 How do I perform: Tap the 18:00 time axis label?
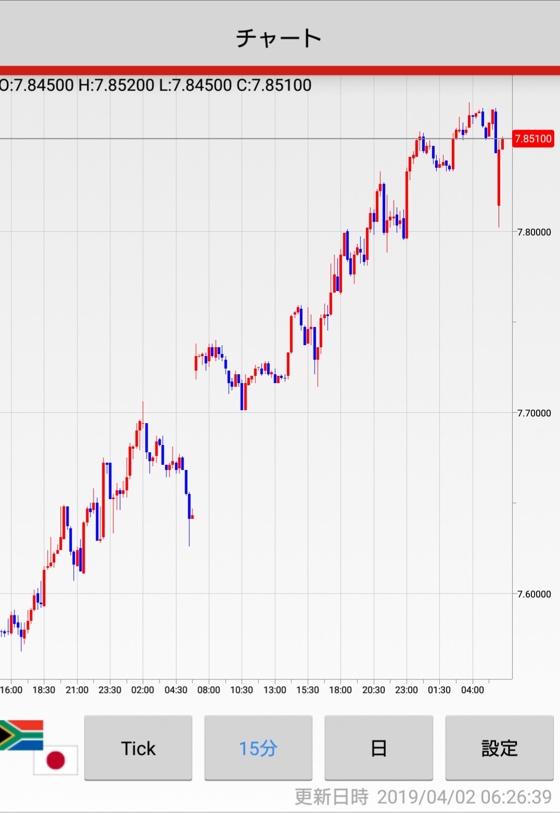(341, 690)
